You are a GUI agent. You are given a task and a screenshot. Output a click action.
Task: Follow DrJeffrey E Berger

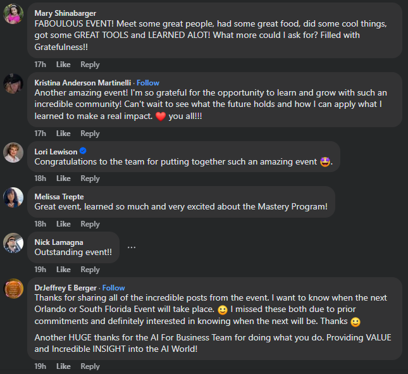click(114, 288)
